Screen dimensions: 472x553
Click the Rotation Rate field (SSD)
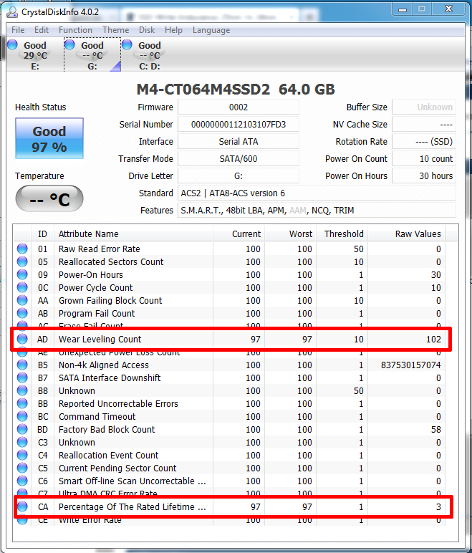click(424, 141)
